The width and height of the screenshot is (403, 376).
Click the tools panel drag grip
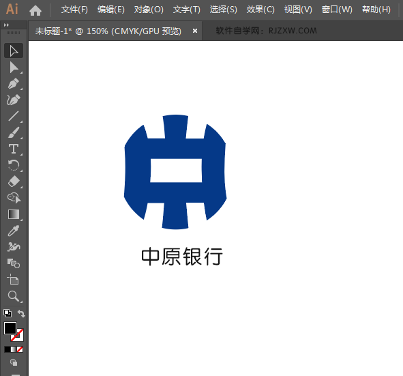coord(13,33)
